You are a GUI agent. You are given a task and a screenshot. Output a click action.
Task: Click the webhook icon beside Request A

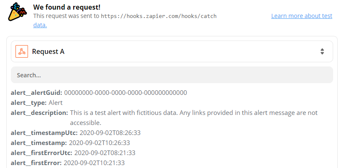click(x=22, y=51)
